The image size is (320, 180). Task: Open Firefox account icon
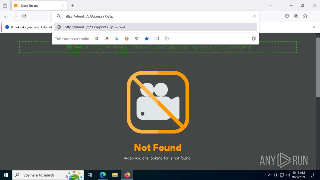(296, 16)
